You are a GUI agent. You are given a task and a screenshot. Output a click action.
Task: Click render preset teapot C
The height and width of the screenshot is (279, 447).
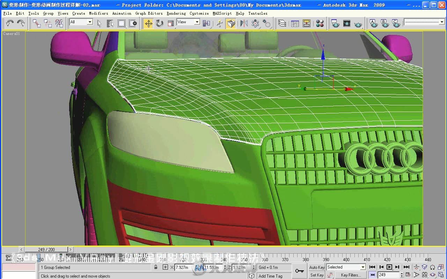coord(396,23)
